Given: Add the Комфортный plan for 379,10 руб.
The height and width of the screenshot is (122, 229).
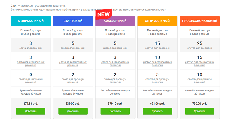Looking at the screenshot, I should [115, 111].
